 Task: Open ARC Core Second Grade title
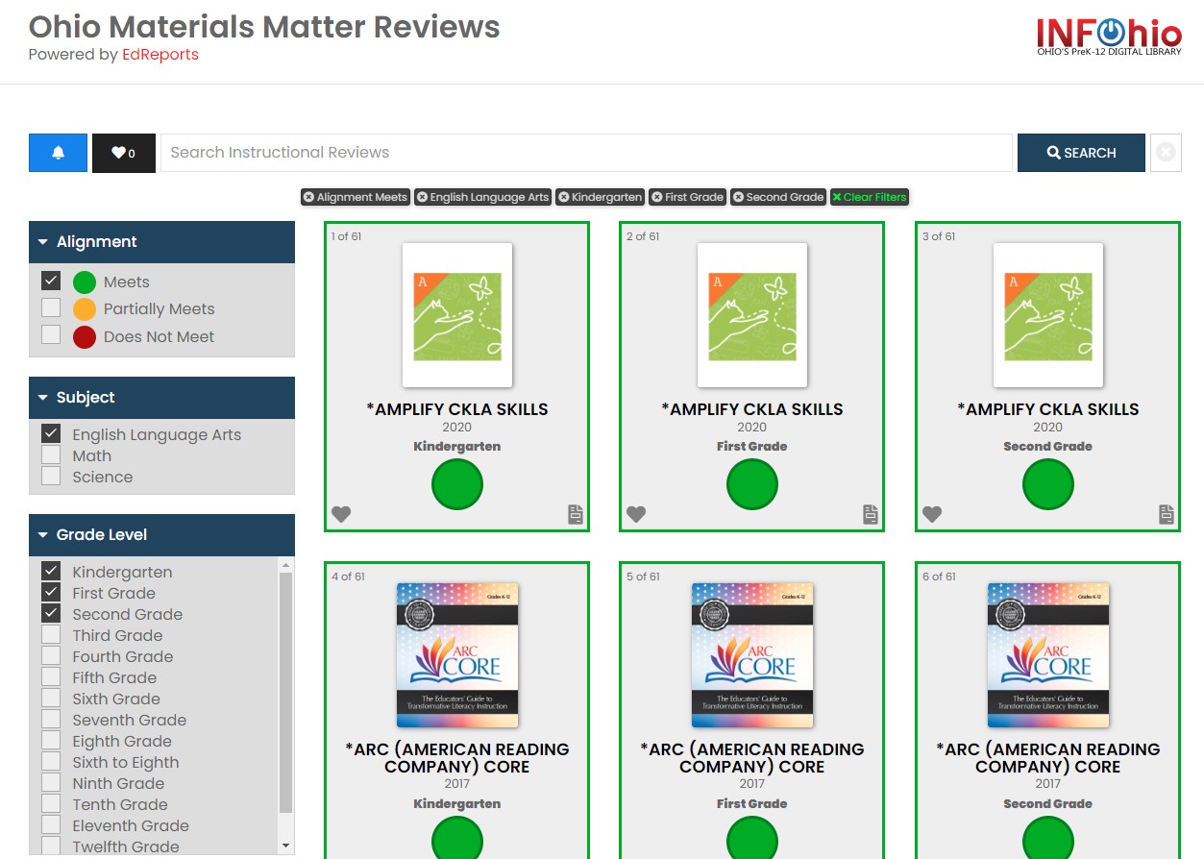point(1047,758)
